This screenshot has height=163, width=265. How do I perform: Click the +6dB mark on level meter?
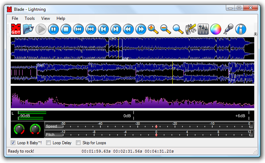click(240, 116)
